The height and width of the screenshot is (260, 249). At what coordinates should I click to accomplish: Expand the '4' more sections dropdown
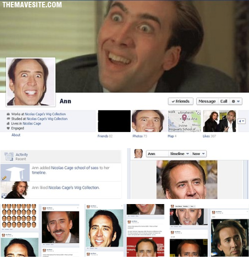pyautogui.click(x=242, y=121)
